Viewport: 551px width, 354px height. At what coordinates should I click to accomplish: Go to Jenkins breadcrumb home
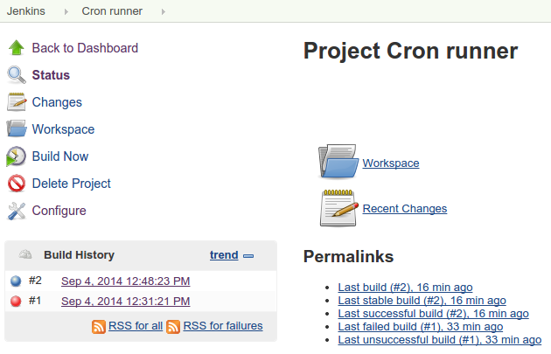tap(26, 11)
